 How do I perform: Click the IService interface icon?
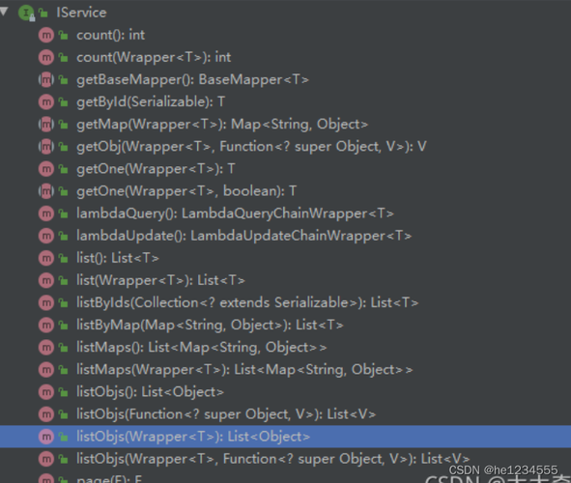coord(26,14)
